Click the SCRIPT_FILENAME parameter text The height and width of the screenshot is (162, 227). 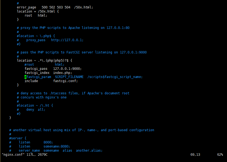pos(69,77)
